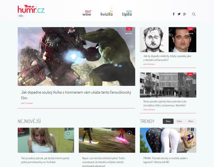Open 'Tento parádní optický klam' article link
The image size is (214, 167).
pyautogui.click(x=165, y=104)
